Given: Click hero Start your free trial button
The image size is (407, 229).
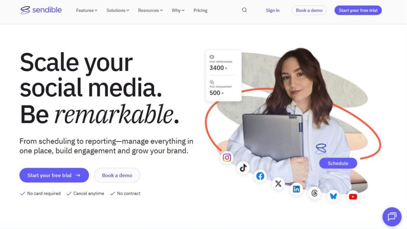Looking at the screenshot, I should pyautogui.click(x=54, y=175).
